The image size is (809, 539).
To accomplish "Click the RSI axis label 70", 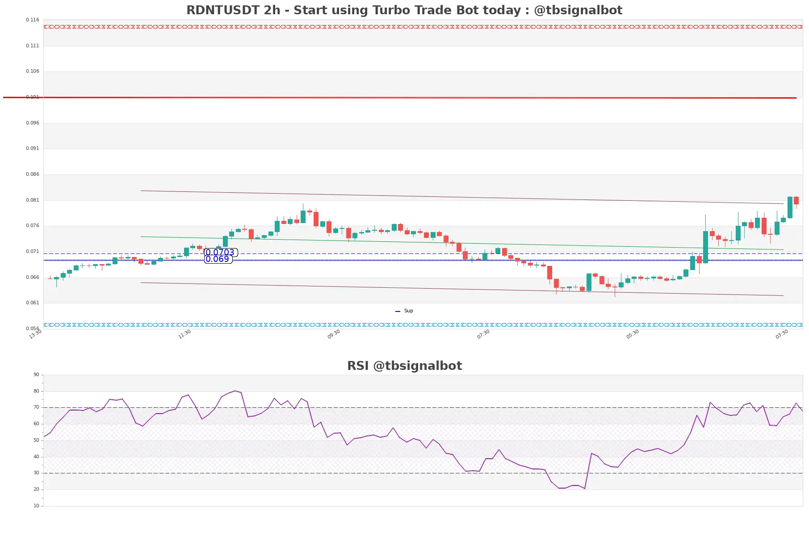I will coord(36,407).
